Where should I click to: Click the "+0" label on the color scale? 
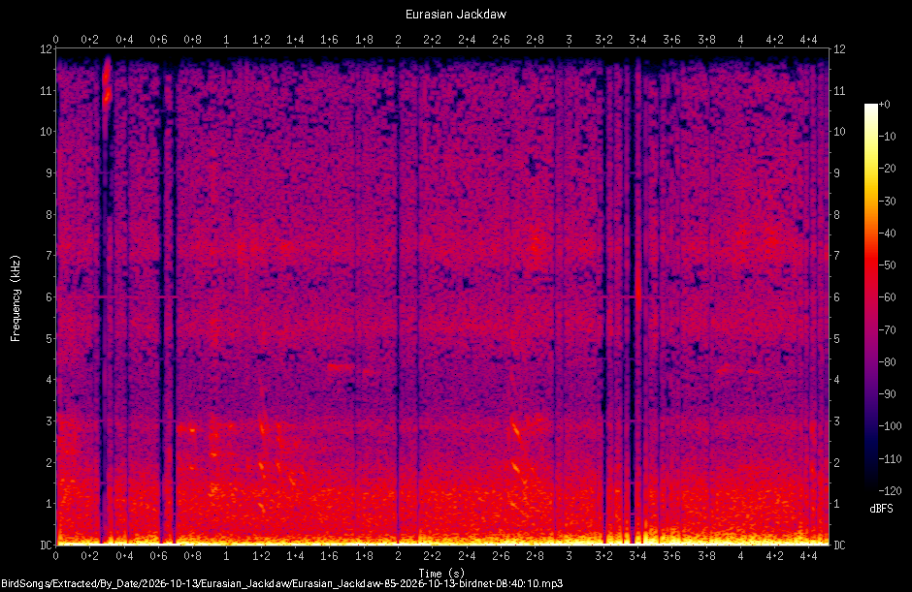[x=884, y=105]
